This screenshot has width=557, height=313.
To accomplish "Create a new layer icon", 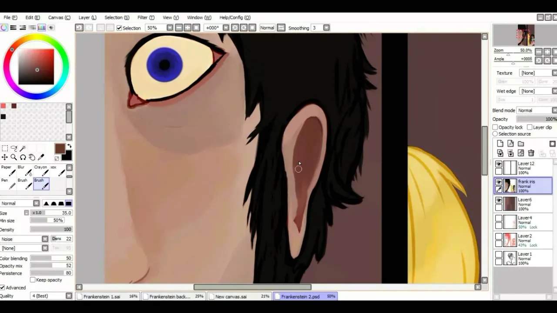I will (500, 144).
